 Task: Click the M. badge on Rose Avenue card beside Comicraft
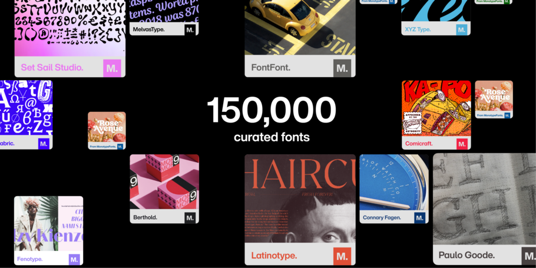click(x=507, y=115)
